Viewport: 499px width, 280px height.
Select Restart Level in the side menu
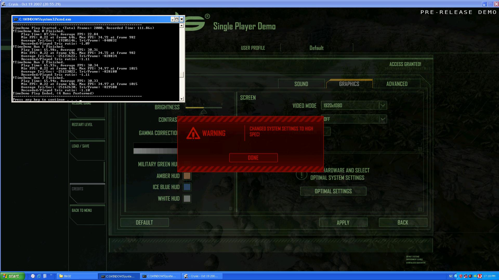pos(87,129)
